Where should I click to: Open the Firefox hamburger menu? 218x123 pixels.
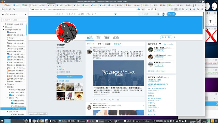click(x=202, y=9)
